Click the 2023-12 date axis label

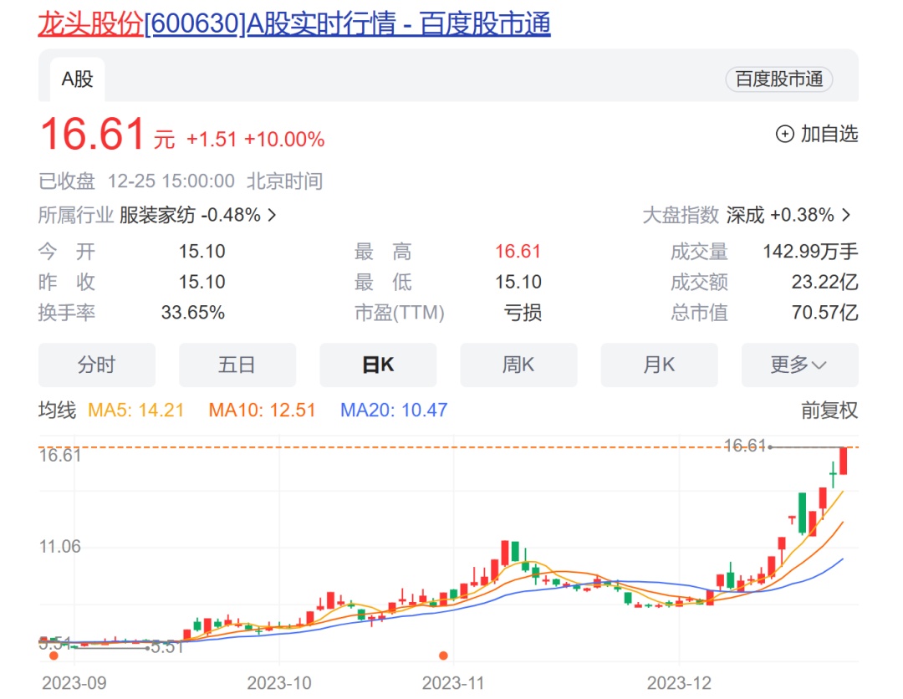coord(679,683)
